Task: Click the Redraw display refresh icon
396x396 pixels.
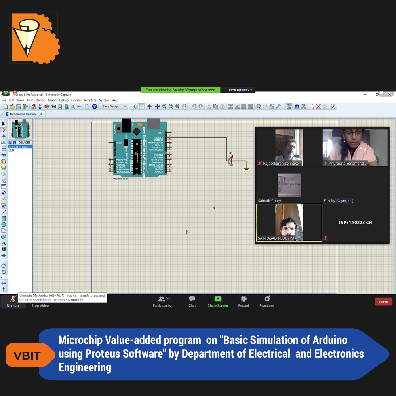Action: 135,106
